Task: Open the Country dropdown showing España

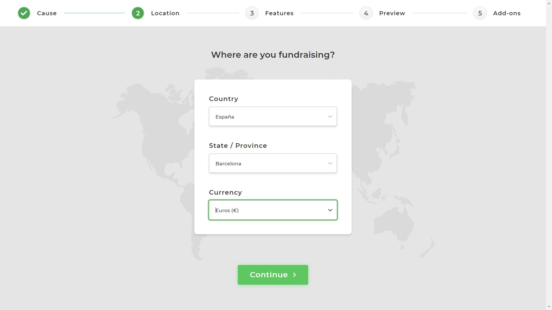Action: pyautogui.click(x=273, y=117)
